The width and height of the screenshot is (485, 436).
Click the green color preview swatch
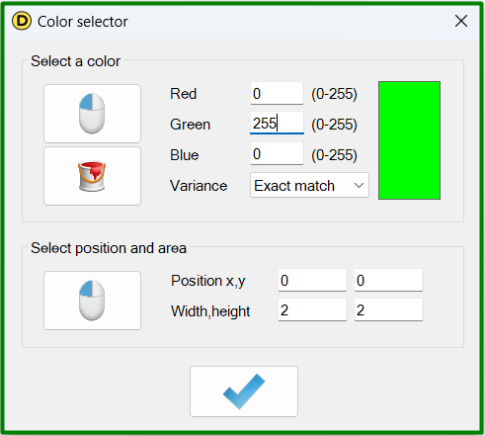click(x=409, y=140)
